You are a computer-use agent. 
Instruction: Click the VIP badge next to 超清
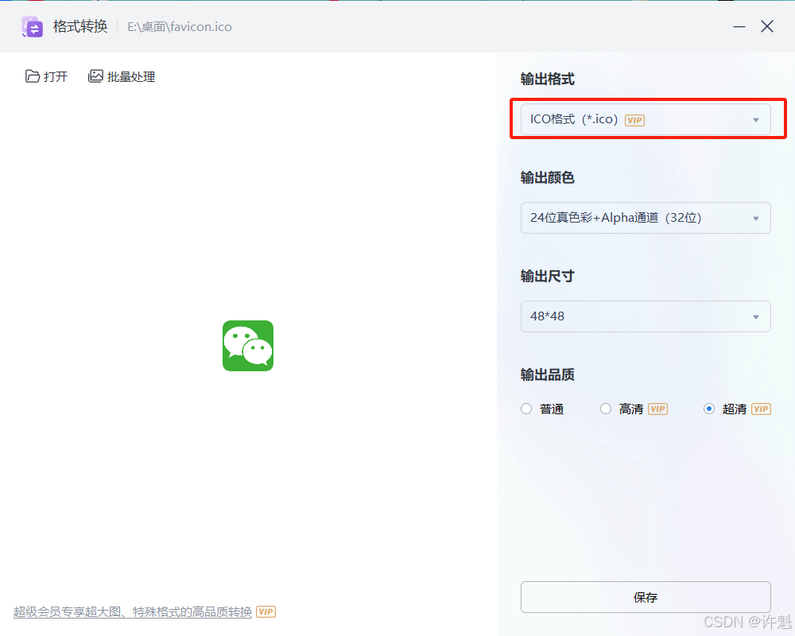point(761,409)
